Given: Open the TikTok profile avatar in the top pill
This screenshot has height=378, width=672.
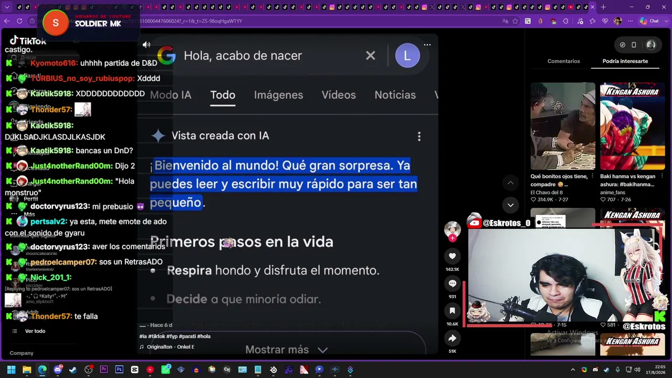Looking at the screenshot, I should coord(651,45).
